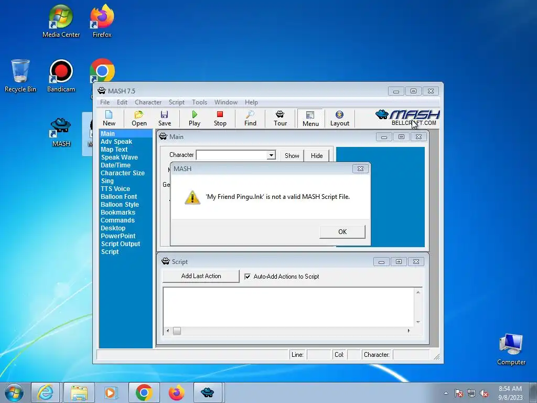Click the Show character button

(292, 155)
